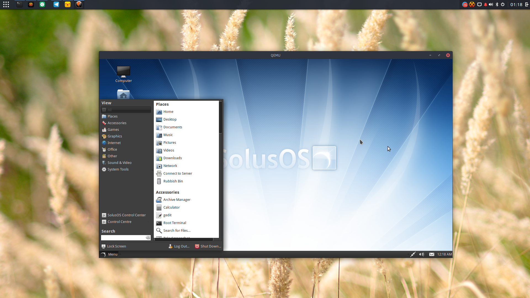Open Desktop in Places list

coord(186,119)
